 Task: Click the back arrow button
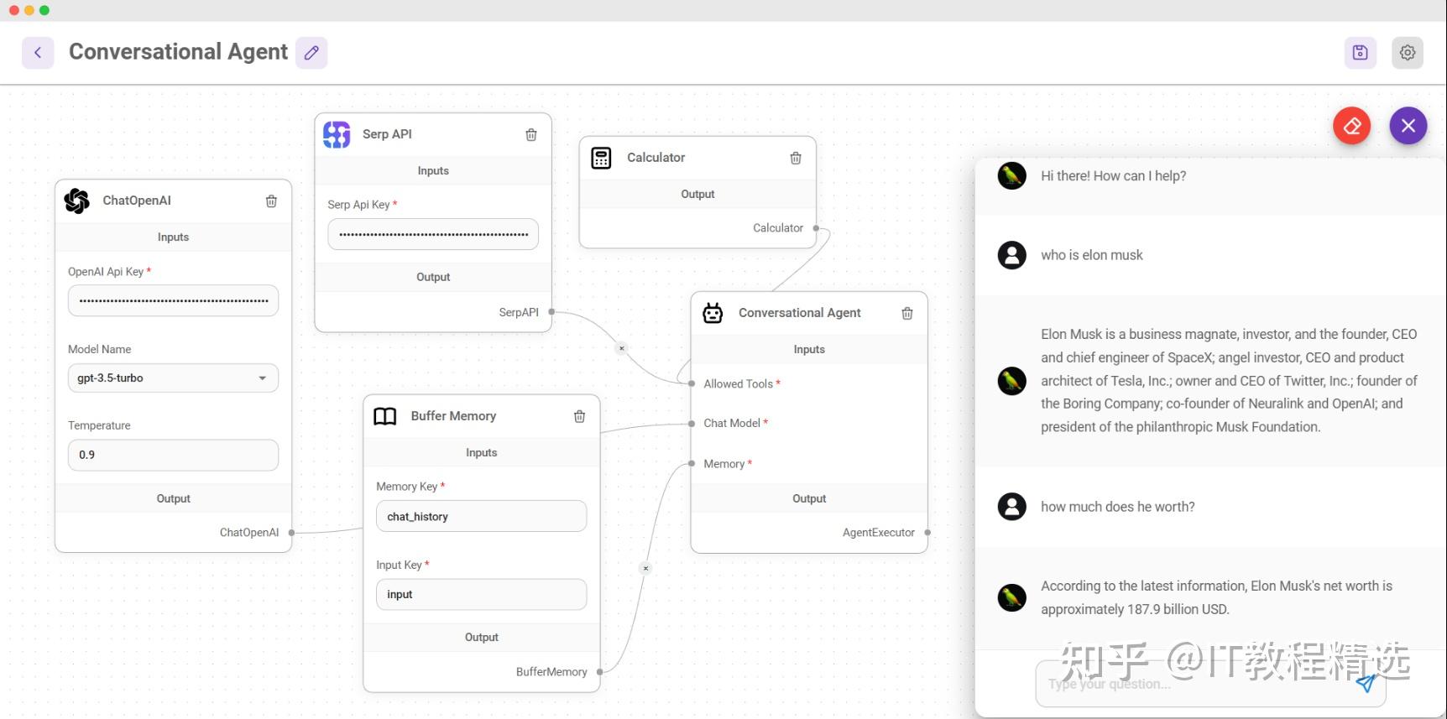tap(38, 52)
